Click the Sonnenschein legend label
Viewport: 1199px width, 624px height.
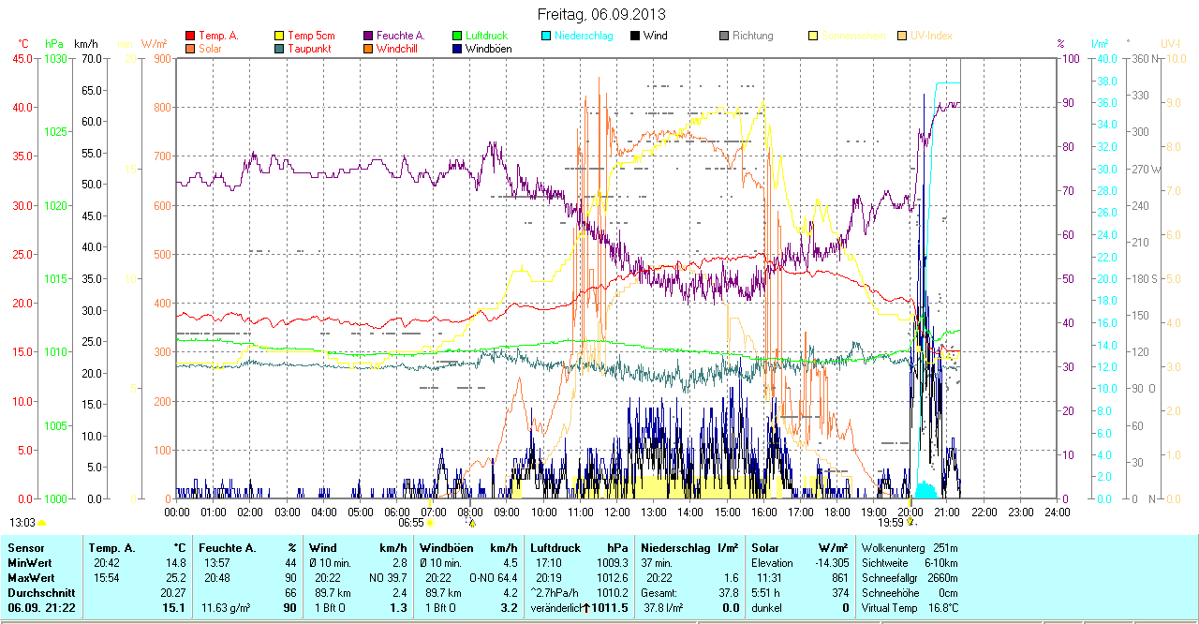[851, 36]
